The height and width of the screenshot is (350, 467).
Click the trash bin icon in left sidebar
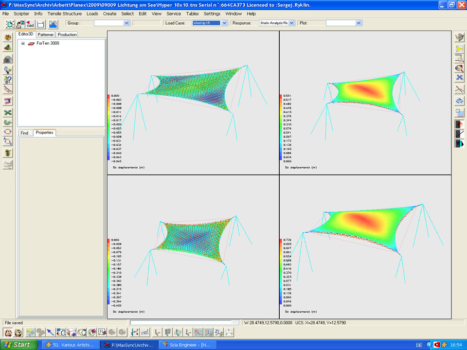8,153
